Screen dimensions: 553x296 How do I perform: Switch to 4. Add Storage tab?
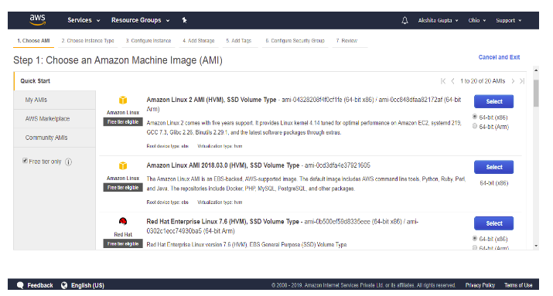coord(199,40)
